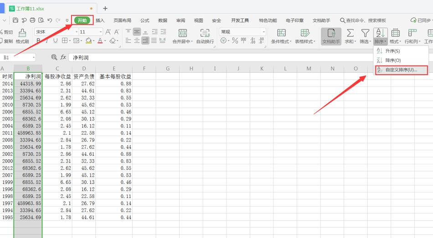Open the 开发工具 ribbon tab

pyautogui.click(x=240, y=20)
